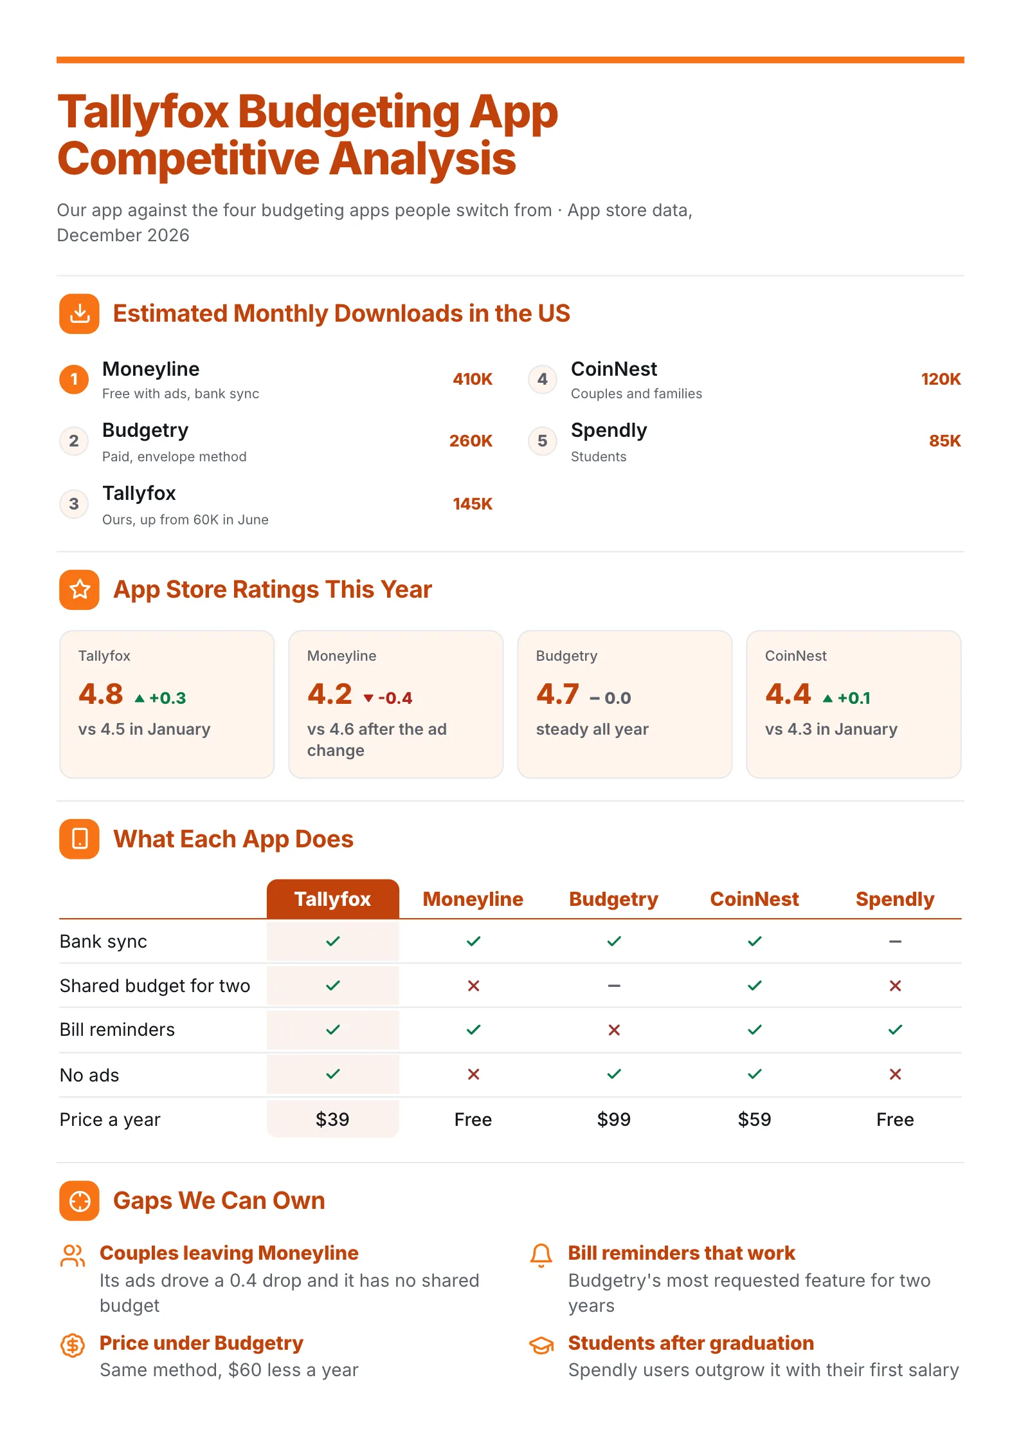Click the Moneyline cross in Shared budget row
The width and height of the screenshot is (1021, 1445).
pyautogui.click(x=474, y=986)
